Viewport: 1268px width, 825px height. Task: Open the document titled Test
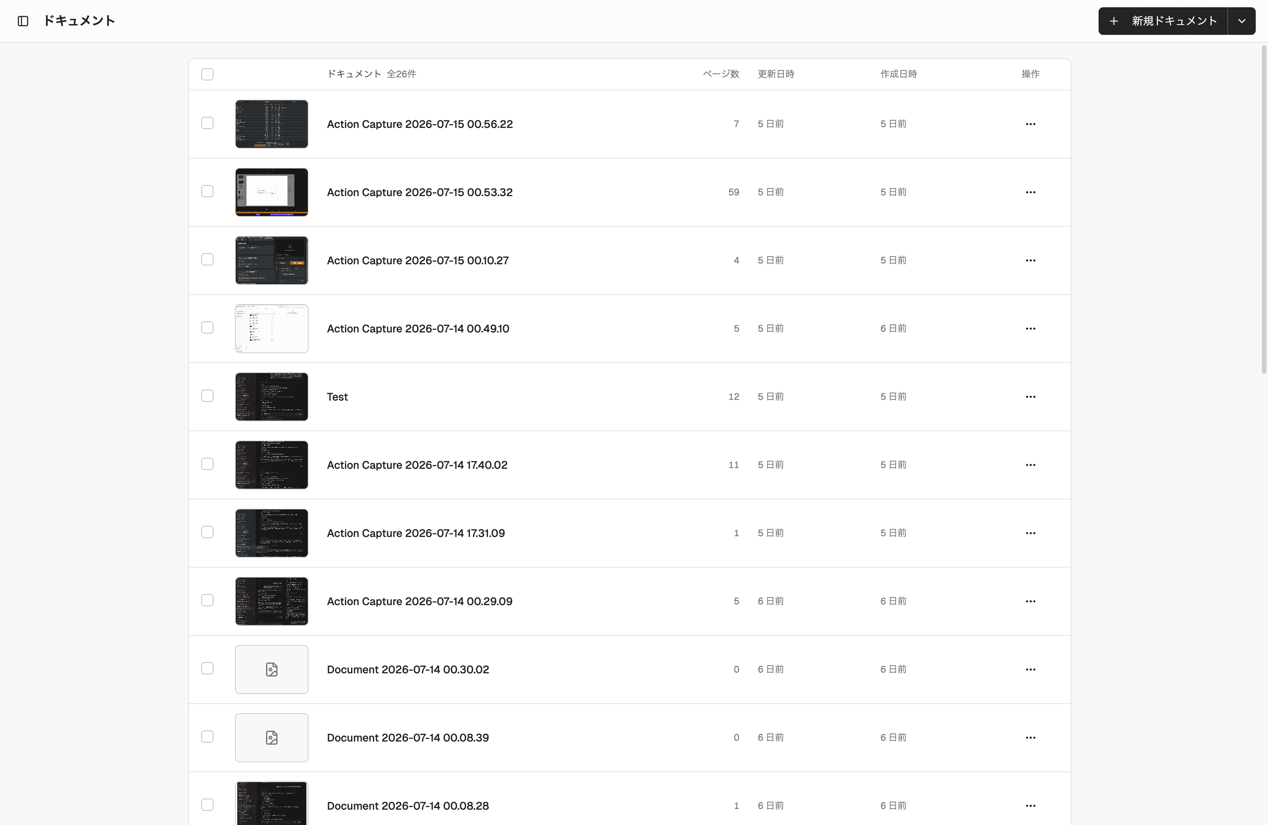click(337, 396)
